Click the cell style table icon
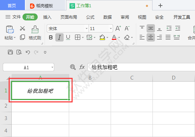Viewport: 195px width, 137px height. pos(89,37)
